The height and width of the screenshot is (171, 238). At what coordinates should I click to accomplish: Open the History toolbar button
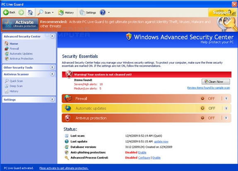pos(66,12)
